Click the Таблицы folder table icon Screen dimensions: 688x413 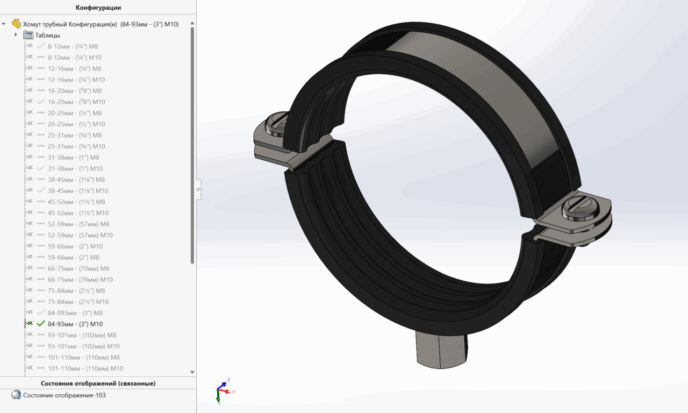[28, 35]
